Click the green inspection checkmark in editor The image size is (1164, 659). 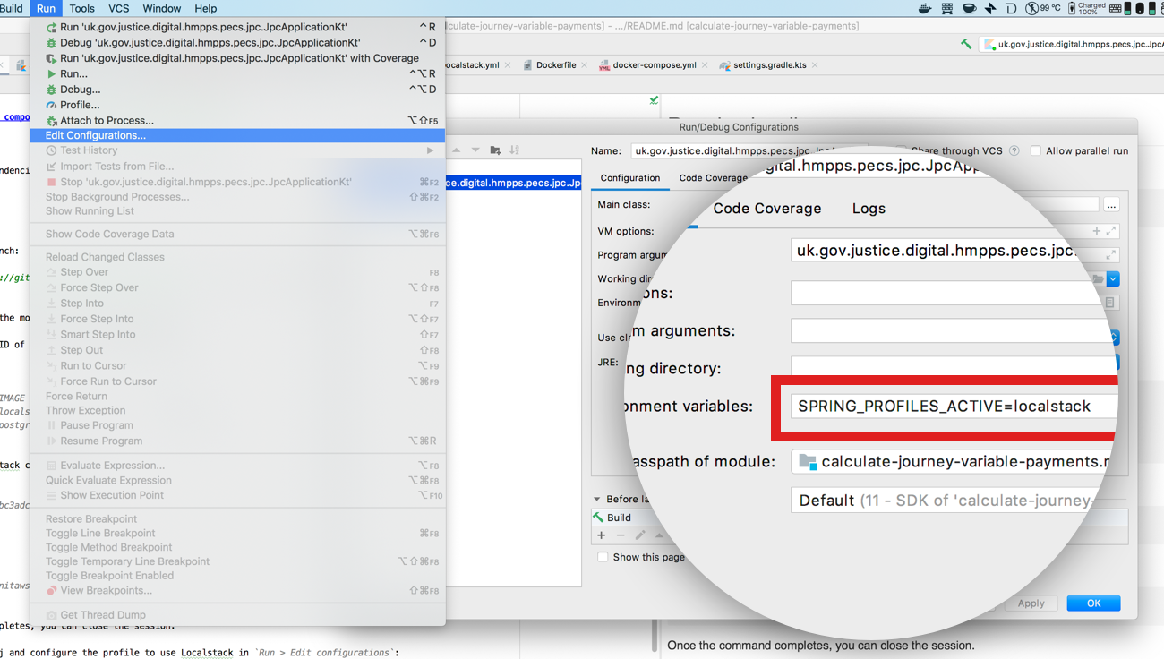(654, 101)
